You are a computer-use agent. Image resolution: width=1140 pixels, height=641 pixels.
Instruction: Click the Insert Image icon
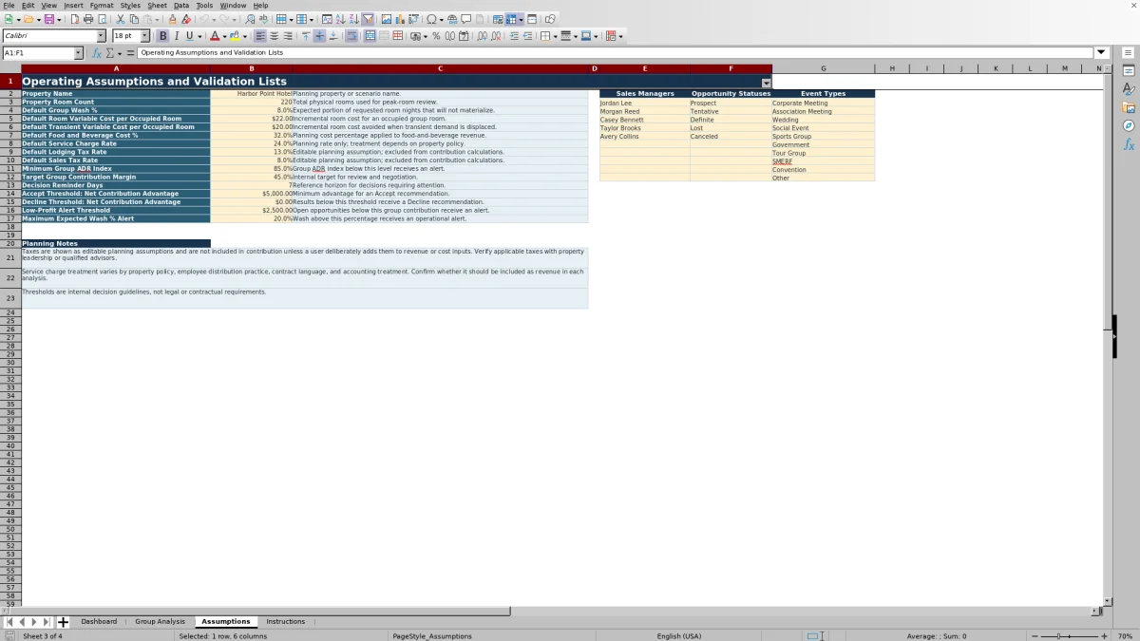pos(386,19)
